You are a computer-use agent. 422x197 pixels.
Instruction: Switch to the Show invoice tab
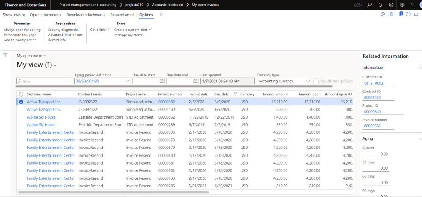tap(14, 15)
